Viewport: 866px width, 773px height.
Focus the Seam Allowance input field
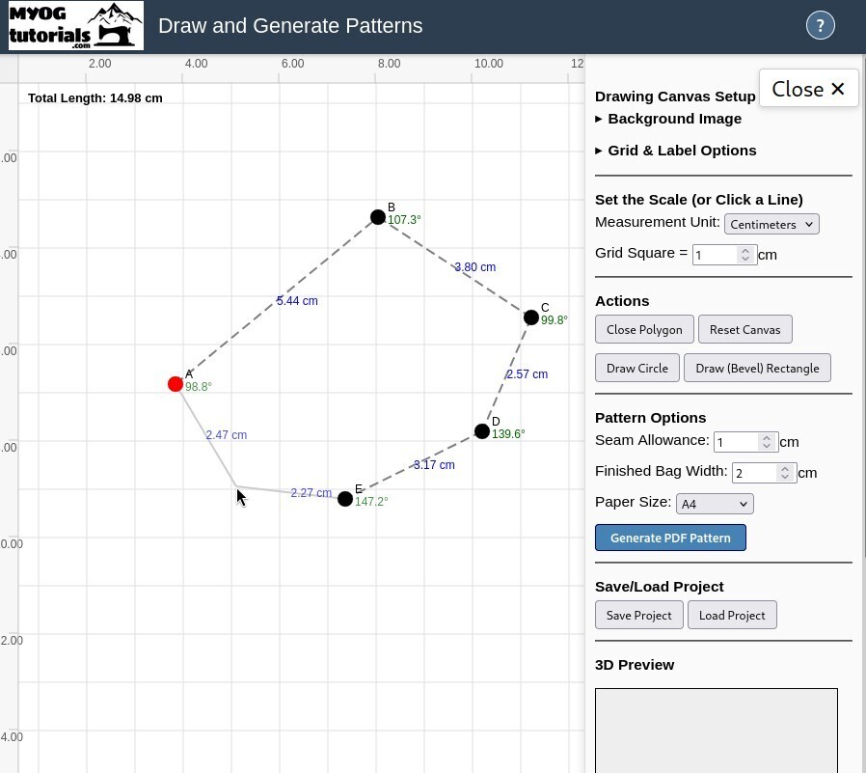[738, 442]
